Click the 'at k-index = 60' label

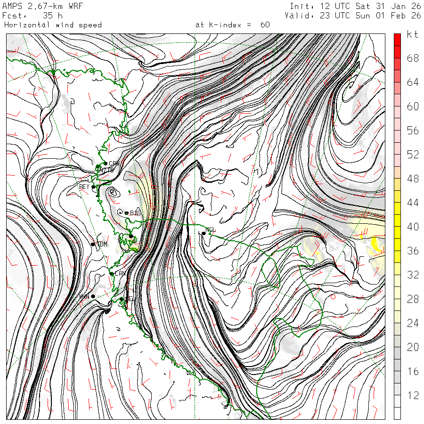click(233, 25)
